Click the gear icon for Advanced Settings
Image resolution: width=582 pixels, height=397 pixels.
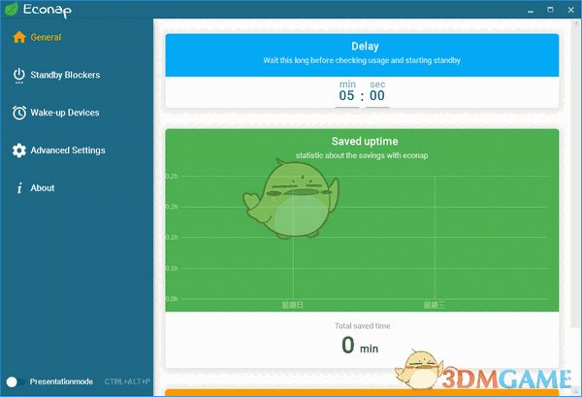[19, 150]
